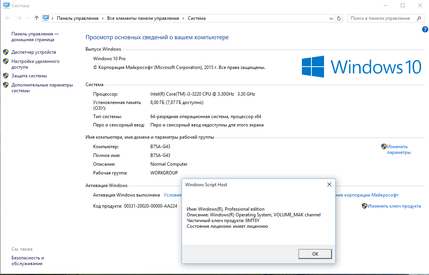
Task: Click 'Изменить ключ продукта' link
Action: (394, 206)
